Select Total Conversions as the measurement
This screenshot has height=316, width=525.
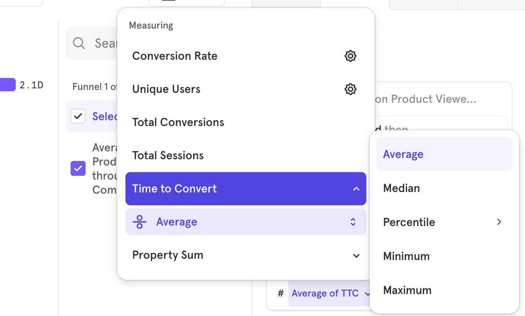click(178, 122)
